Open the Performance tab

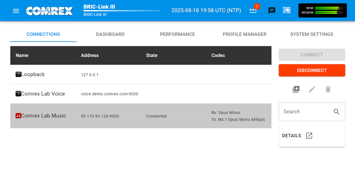point(177,34)
